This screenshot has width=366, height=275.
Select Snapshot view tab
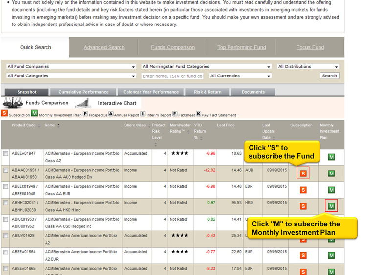pos(27,92)
